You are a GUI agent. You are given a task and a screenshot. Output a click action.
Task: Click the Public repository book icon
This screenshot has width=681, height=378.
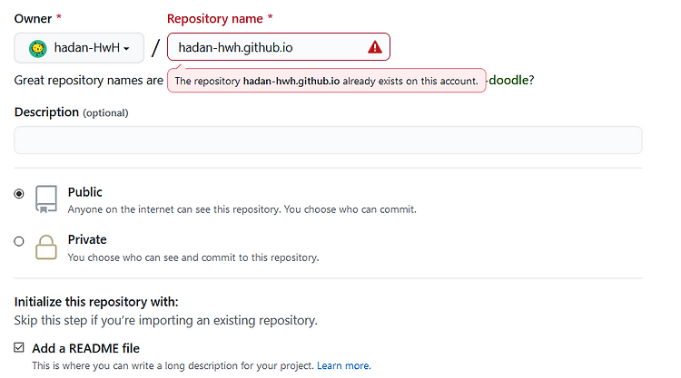[x=46, y=199]
